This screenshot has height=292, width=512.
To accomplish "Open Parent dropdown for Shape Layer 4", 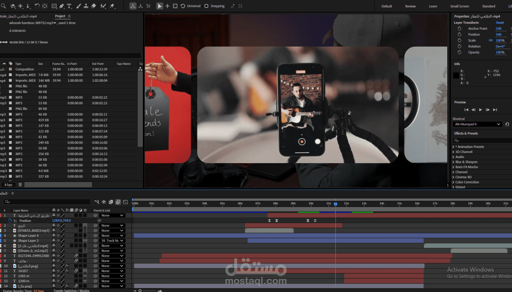I will (x=112, y=236).
